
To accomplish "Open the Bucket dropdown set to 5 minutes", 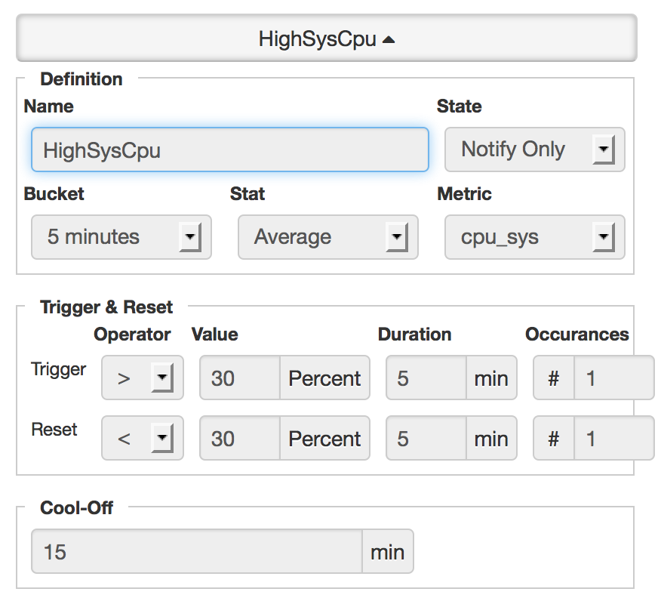I will coord(121,237).
